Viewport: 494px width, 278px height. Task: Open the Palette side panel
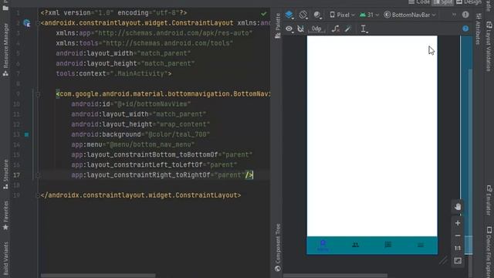point(278,25)
